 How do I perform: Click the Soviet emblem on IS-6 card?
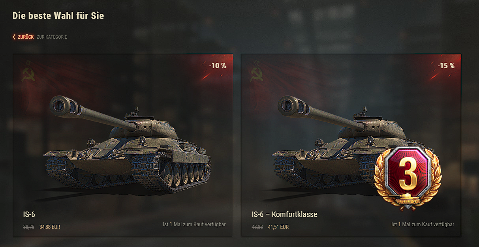(28, 71)
